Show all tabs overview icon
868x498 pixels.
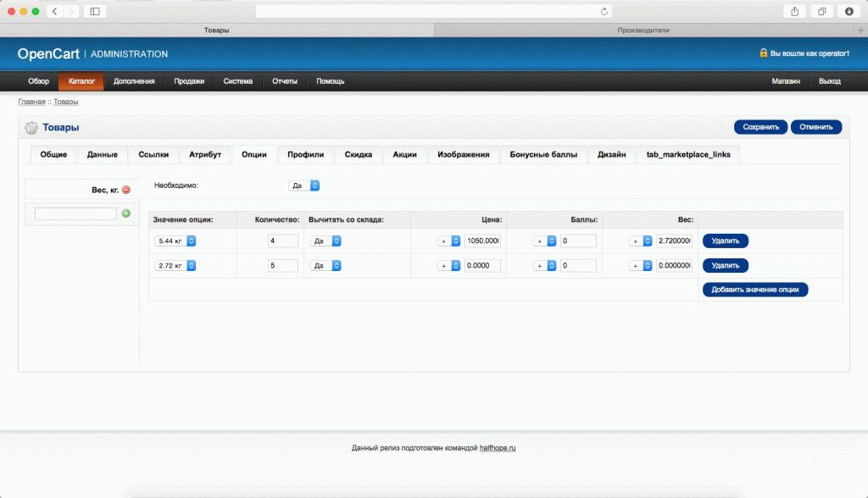822,11
